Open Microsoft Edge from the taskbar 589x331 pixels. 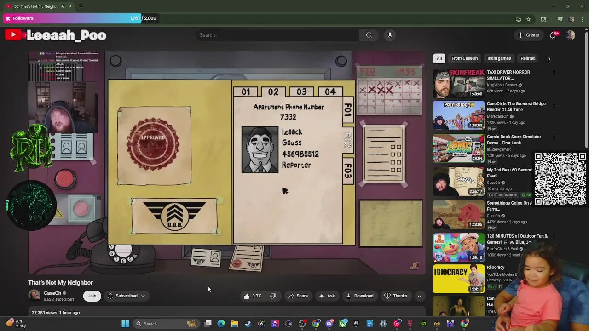221,324
